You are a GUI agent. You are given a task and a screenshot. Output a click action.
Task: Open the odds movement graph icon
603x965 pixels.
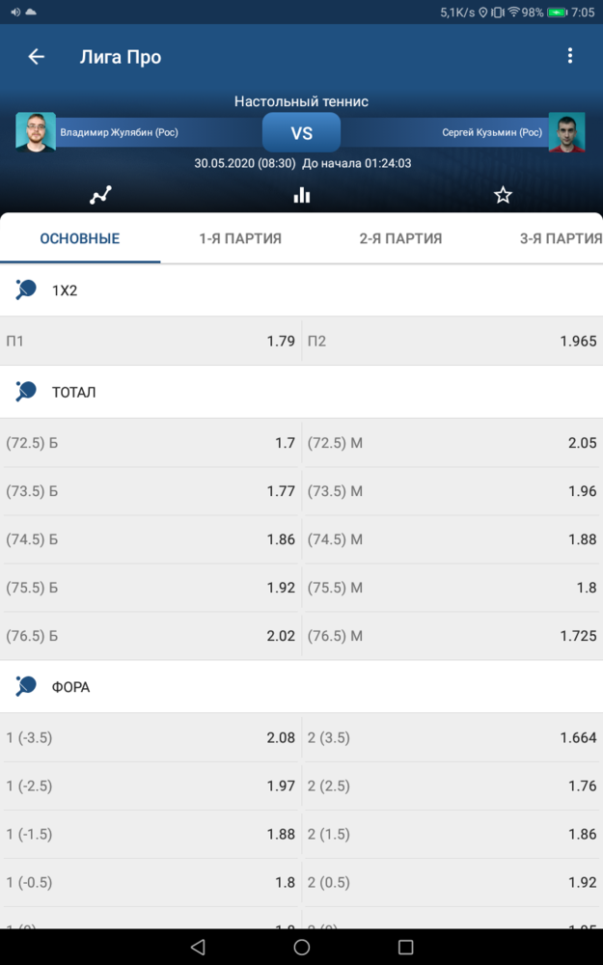tap(100, 195)
